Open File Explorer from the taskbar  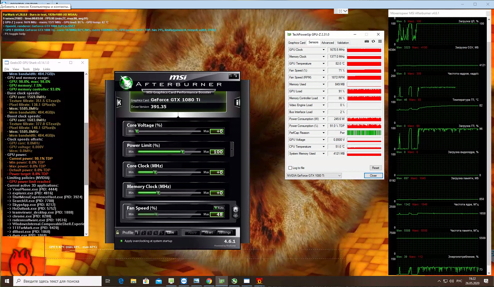tap(133, 281)
